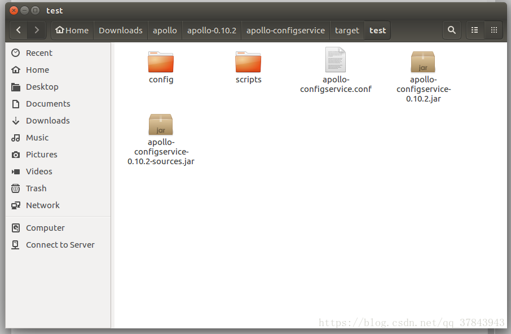Click the Videos camera icon in sidebar

pos(16,172)
